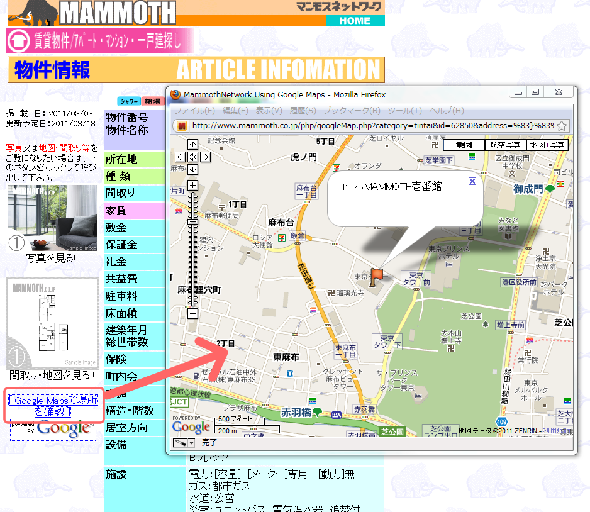Click the Mammoth site favicon in the address bar

pyautogui.click(x=182, y=126)
